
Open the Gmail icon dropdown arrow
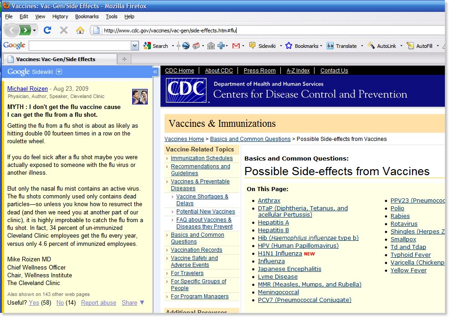click(x=243, y=46)
